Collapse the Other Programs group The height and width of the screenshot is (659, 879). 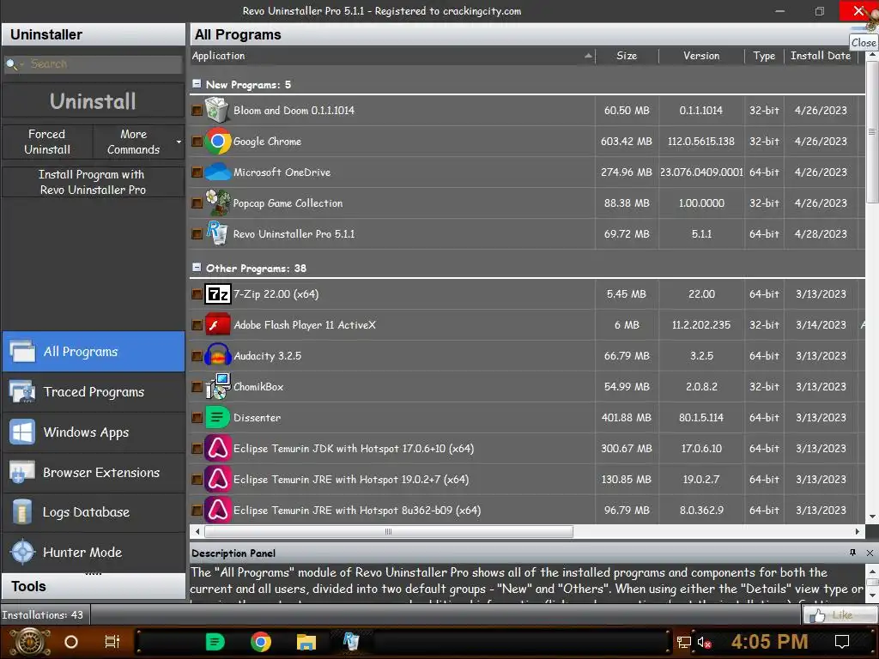(x=197, y=268)
